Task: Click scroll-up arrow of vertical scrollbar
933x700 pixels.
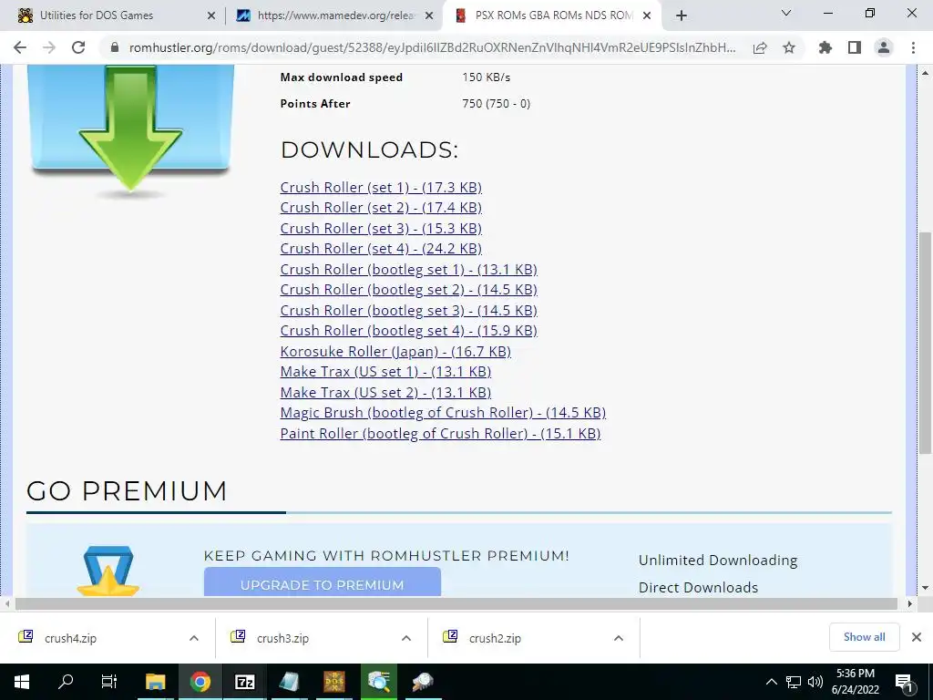Action: click(925, 73)
